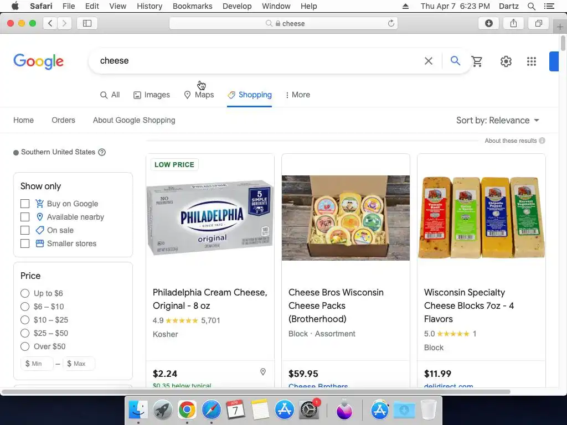The height and width of the screenshot is (425, 567).
Task: Click the blue magnifier search icon
Action: click(455, 61)
